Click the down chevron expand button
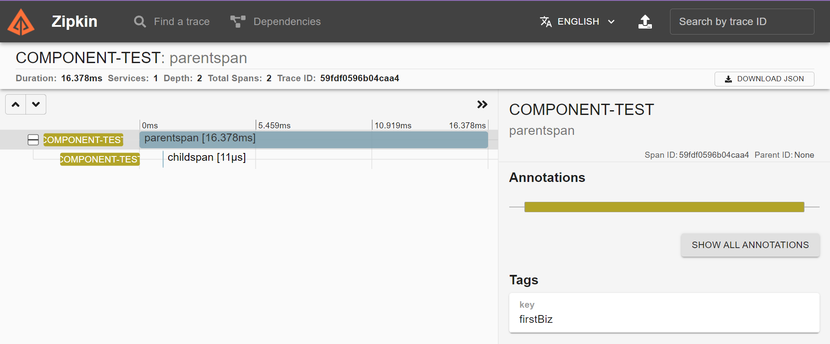This screenshot has width=830, height=344. [x=36, y=105]
